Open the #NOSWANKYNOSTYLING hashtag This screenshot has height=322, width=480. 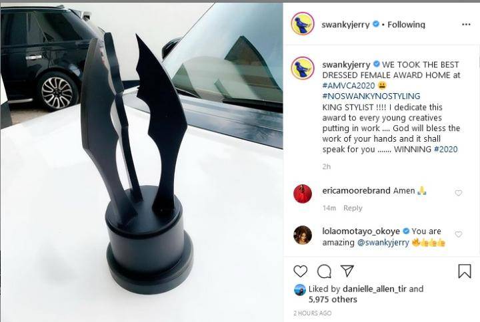point(371,96)
